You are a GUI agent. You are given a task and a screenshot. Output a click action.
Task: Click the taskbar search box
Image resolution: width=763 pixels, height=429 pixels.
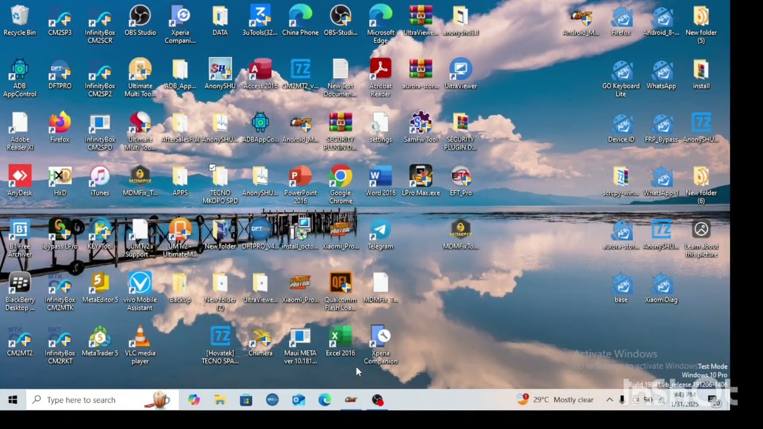pos(103,400)
